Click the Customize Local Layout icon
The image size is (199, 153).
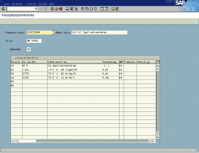[117, 9]
